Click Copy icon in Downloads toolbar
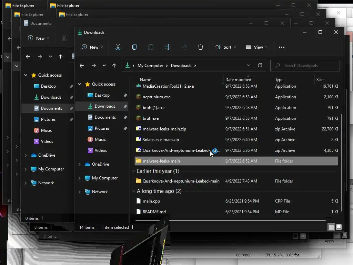This screenshot has height=265, width=353. coord(134,47)
